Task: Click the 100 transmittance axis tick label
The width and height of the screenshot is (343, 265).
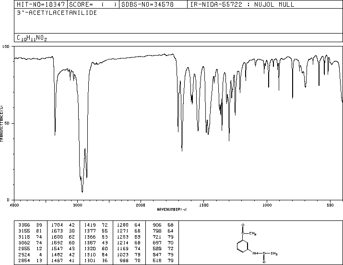Action: pos(6,46)
